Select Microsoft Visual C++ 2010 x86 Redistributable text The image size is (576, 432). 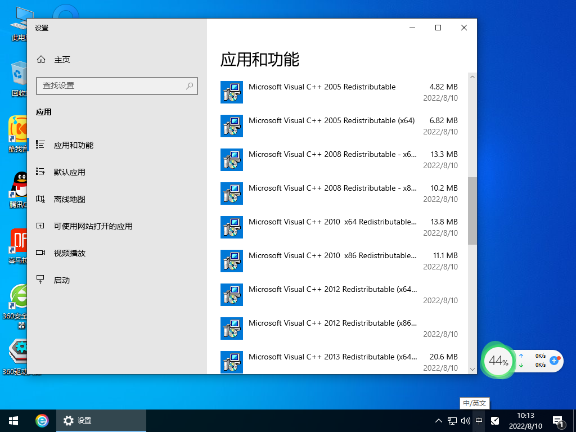click(x=333, y=256)
